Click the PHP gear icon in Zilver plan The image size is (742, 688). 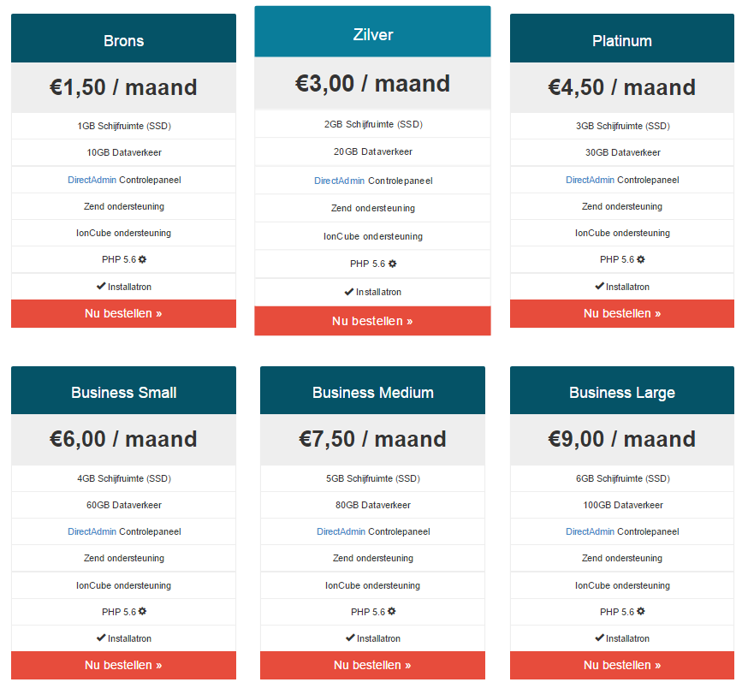click(392, 264)
